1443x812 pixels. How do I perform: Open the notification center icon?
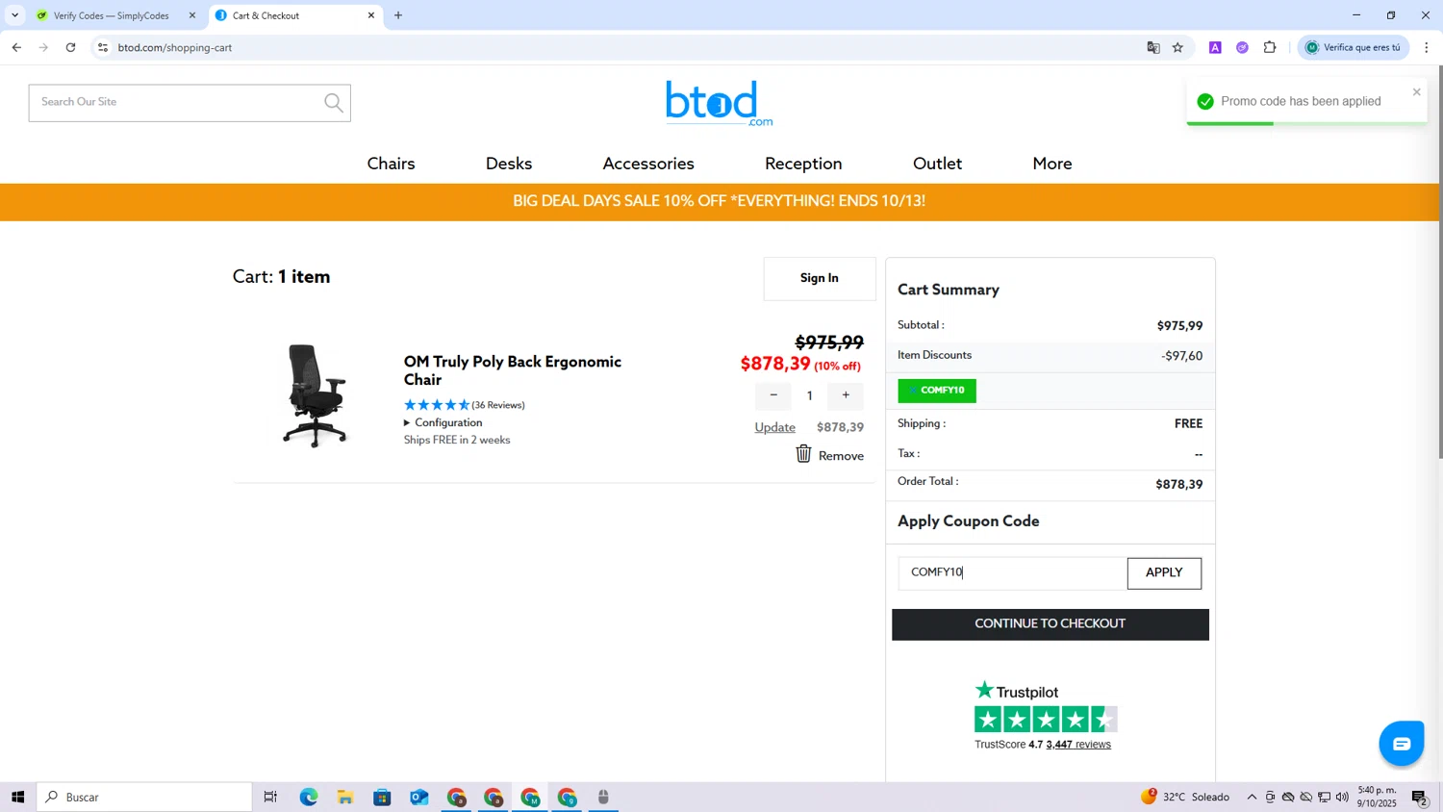click(1420, 797)
